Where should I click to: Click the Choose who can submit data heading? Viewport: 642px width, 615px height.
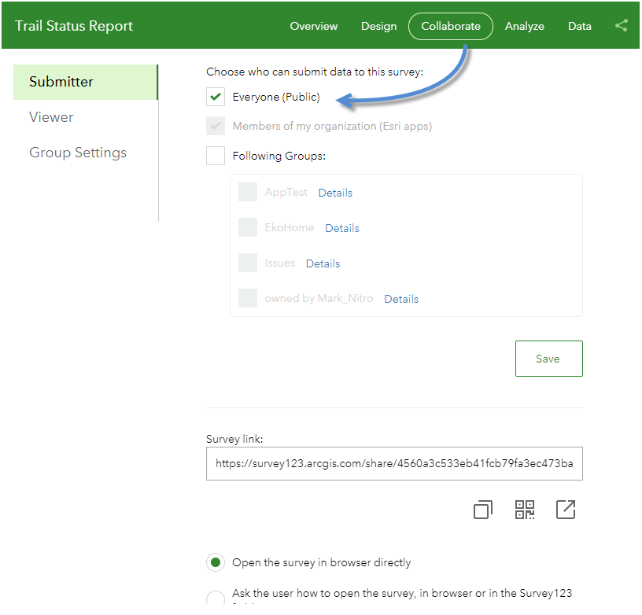(x=315, y=72)
